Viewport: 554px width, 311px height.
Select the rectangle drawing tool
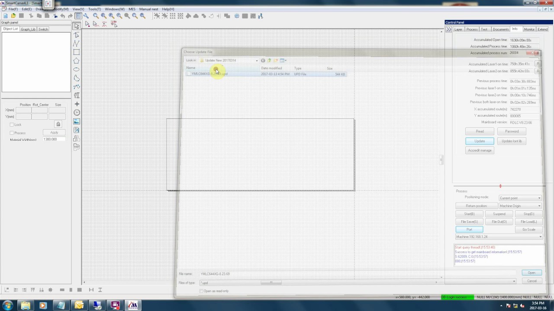click(77, 52)
